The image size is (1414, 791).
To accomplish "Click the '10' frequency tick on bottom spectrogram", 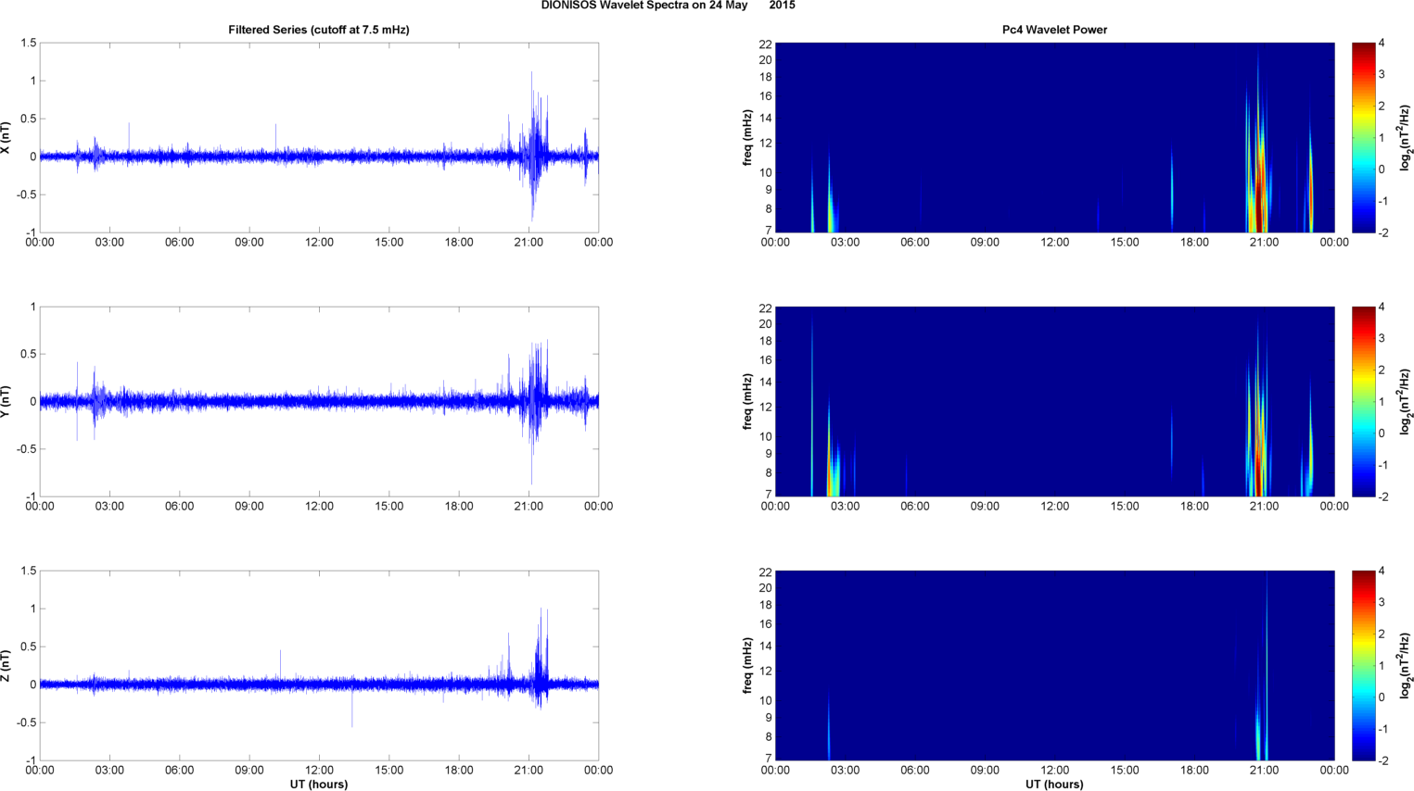I will [x=765, y=700].
